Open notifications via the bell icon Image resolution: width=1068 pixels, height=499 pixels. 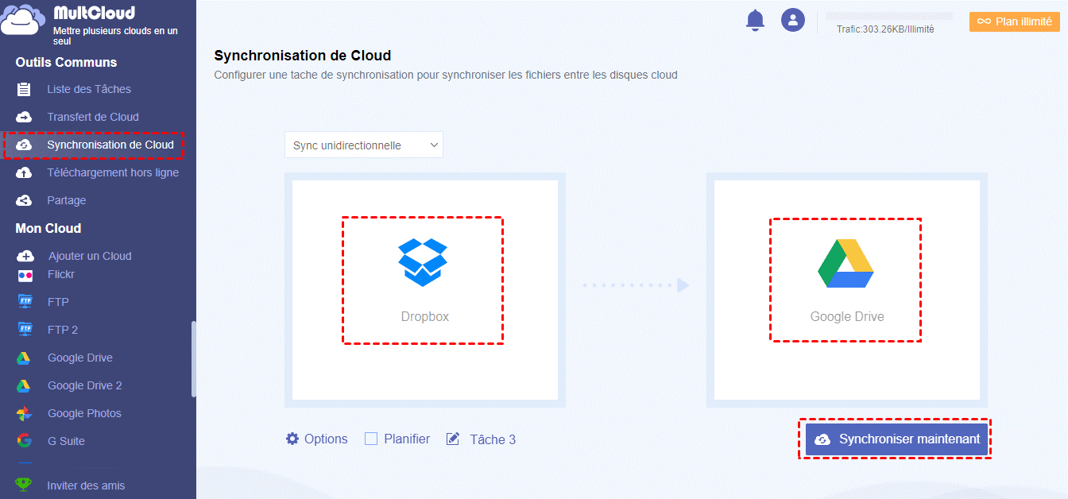pyautogui.click(x=755, y=20)
